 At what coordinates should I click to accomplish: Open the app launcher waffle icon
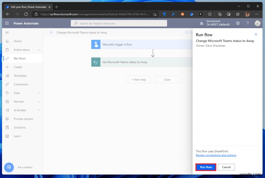click(7, 23)
